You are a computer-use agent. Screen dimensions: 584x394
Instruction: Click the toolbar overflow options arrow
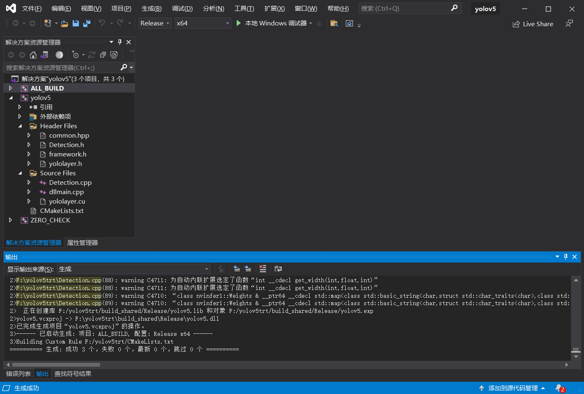(x=359, y=25)
